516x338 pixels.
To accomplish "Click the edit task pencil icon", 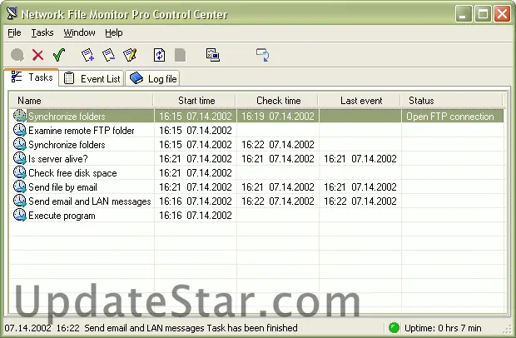I will pyautogui.click(x=130, y=55).
